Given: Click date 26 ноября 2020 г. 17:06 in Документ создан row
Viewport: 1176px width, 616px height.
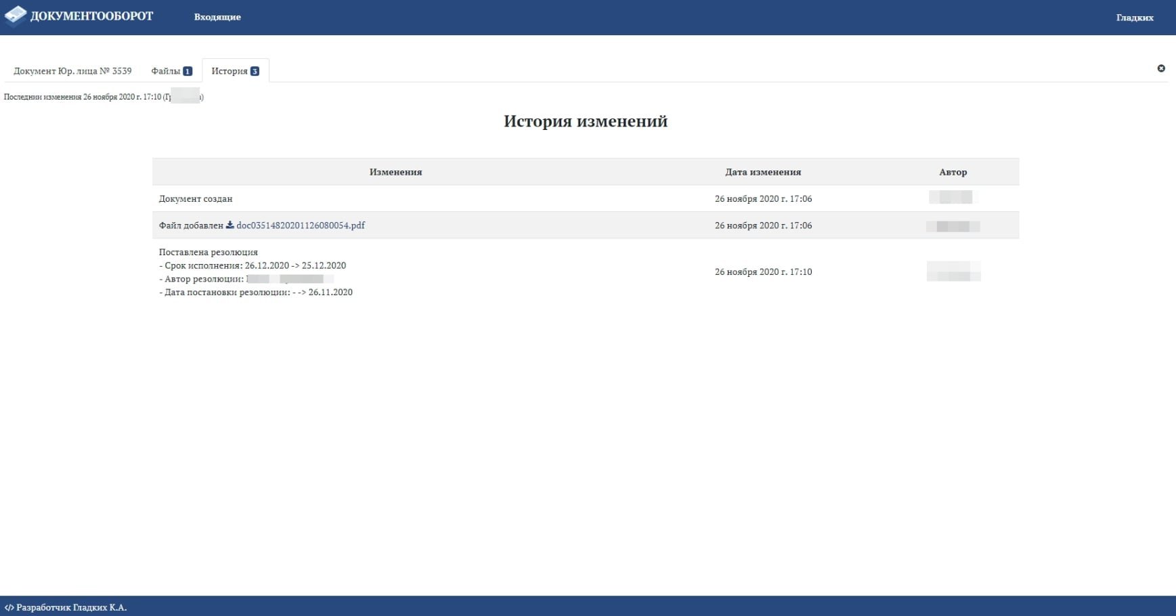Looking at the screenshot, I should pos(763,199).
